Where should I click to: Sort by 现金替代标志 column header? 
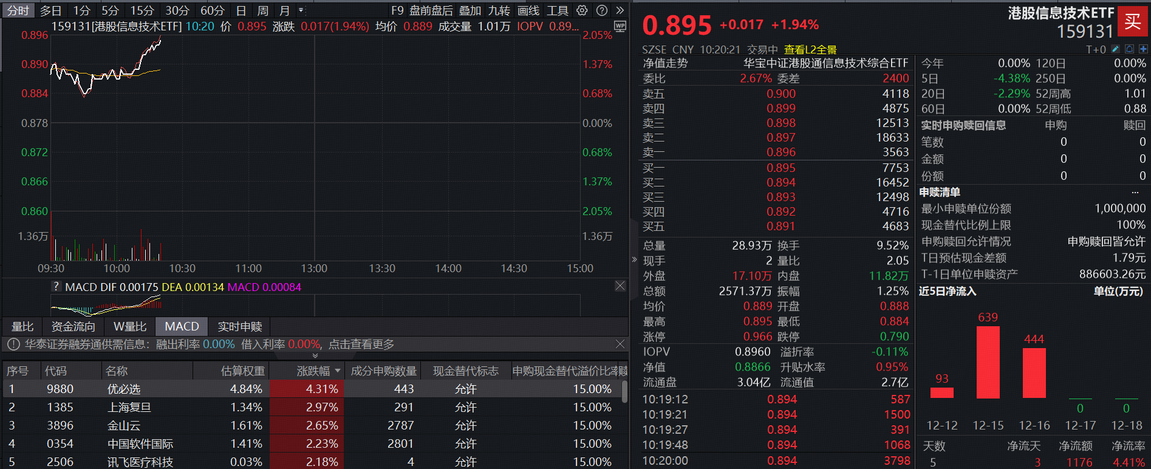coord(465,371)
